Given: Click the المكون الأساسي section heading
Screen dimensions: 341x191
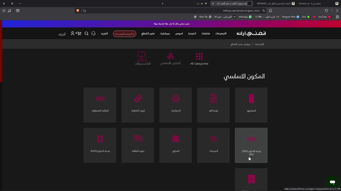Looking at the screenshot, I should 244,76.
